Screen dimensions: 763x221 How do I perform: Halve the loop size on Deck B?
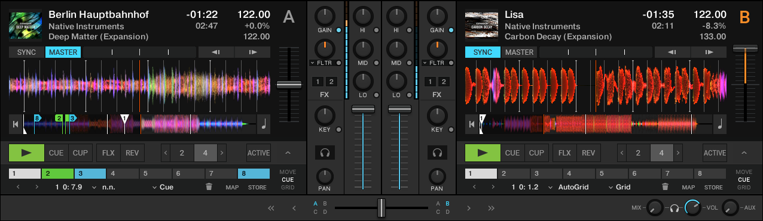[x=622, y=153]
